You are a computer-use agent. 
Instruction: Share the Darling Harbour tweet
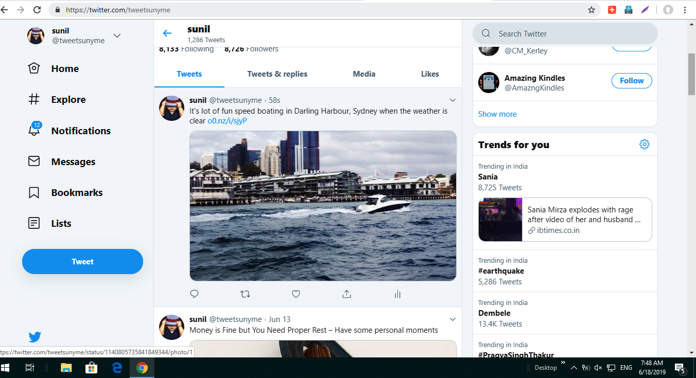click(346, 294)
